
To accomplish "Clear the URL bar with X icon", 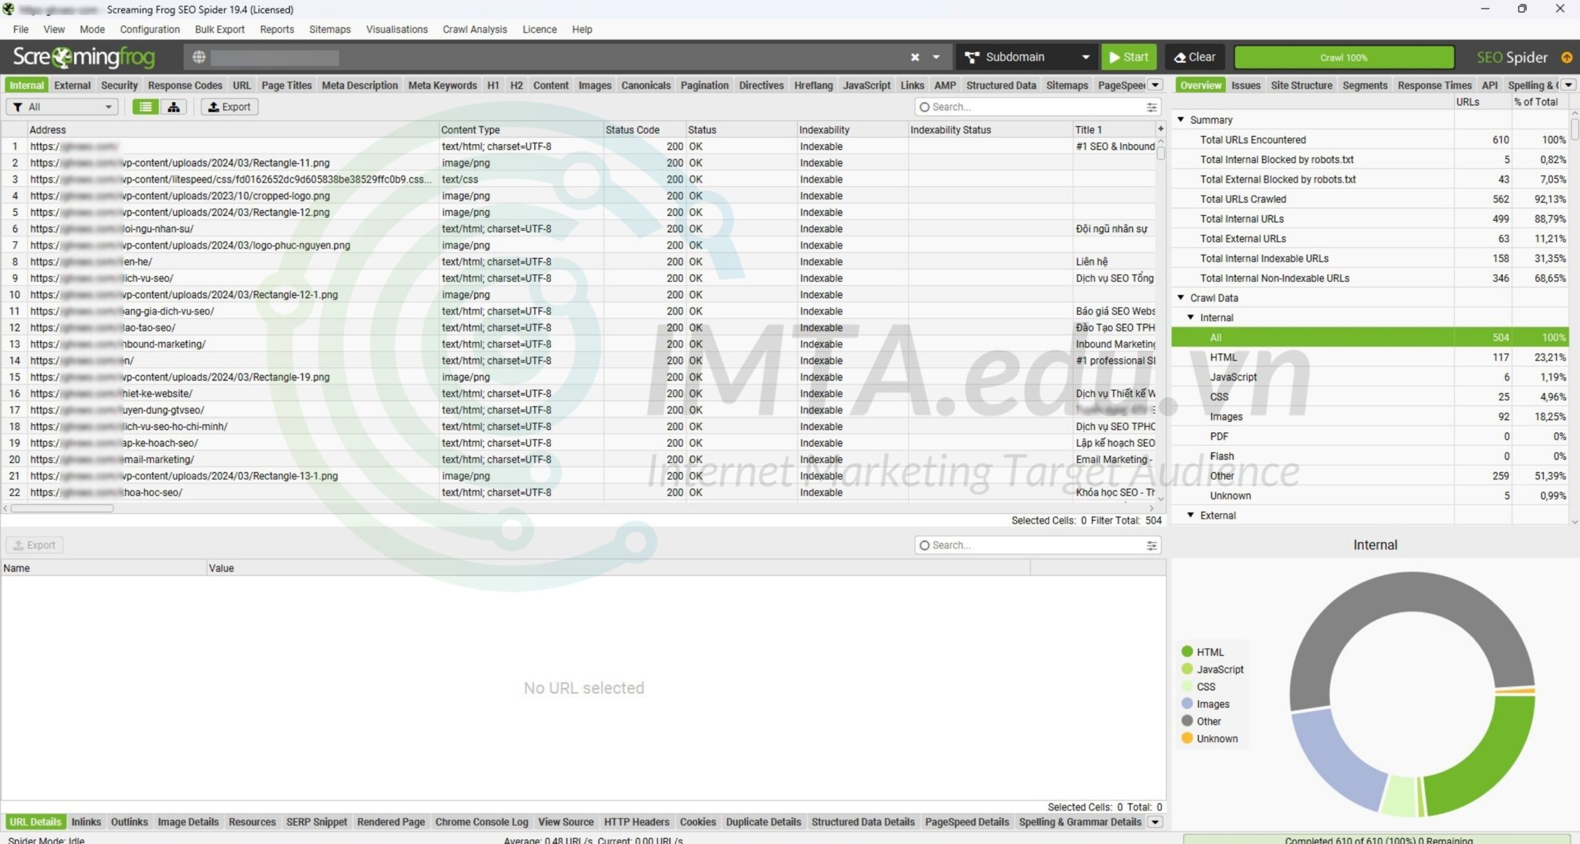I will coord(915,57).
